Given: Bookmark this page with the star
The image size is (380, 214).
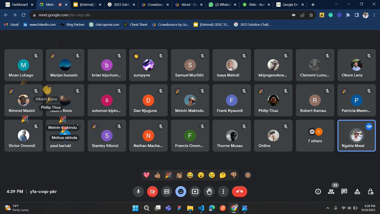Looking at the screenshot, I should [x=311, y=15].
